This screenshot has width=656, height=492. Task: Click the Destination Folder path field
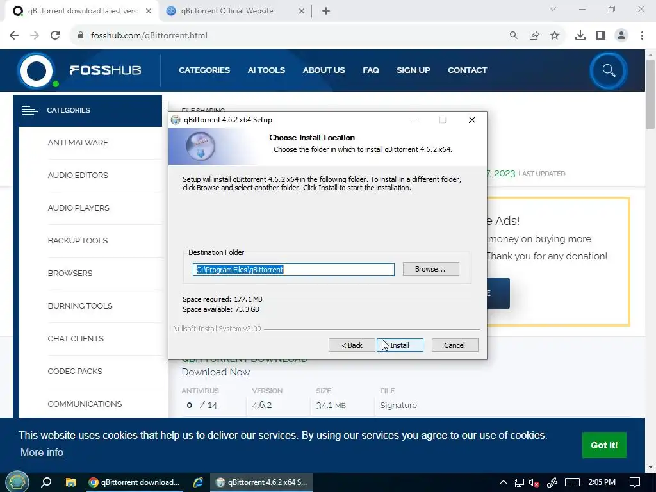[x=293, y=270]
